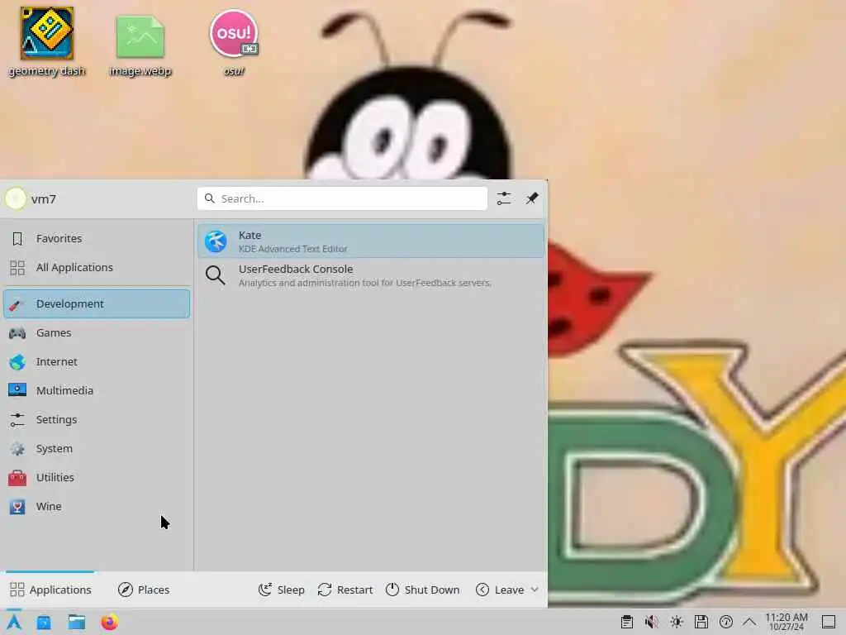Screen dimensions: 846x635
Task: Click the Sleep button
Action: (282, 590)
